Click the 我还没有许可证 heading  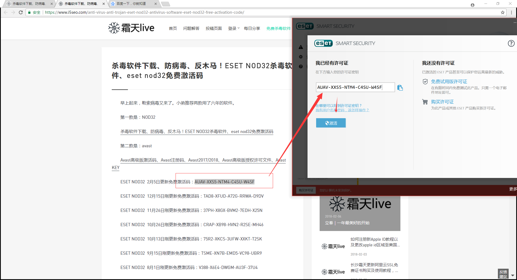click(438, 63)
